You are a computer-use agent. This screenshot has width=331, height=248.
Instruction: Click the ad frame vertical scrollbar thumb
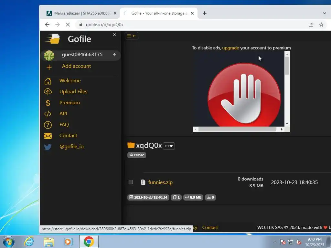point(287,66)
